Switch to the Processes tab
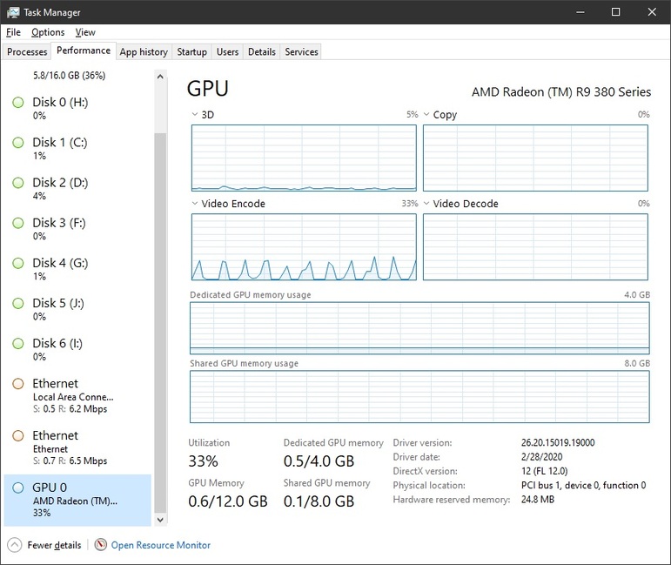The image size is (671, 565). click(x=27, y=52)
